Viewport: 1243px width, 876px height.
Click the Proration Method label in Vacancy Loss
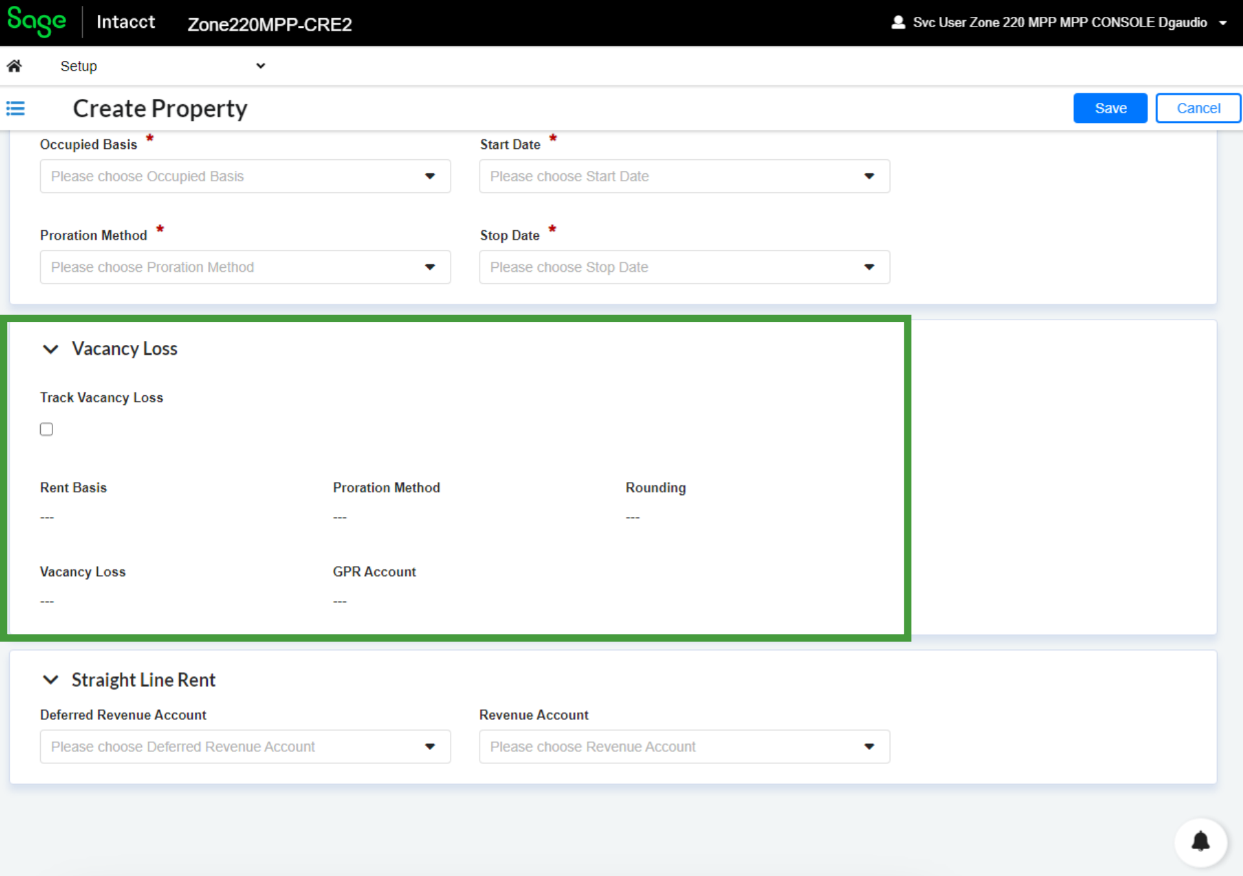[x=386, y=488]
